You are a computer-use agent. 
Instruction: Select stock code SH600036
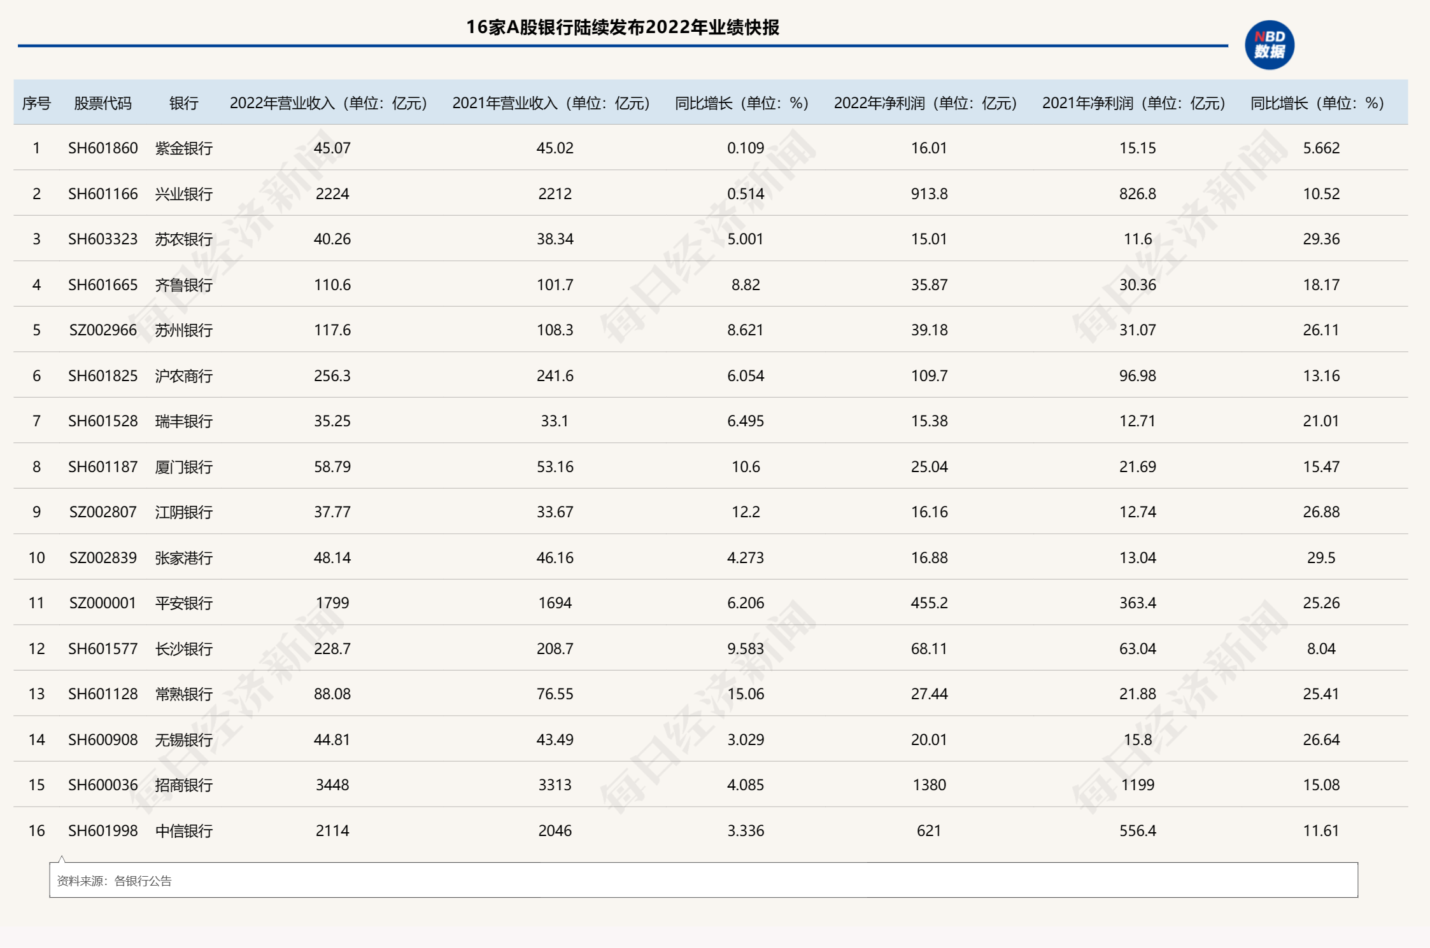point(103,785)
